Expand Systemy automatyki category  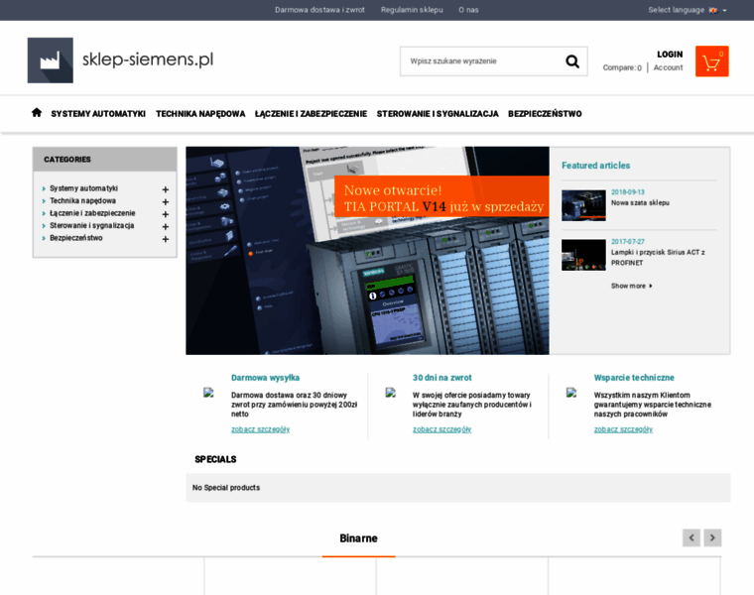pos(166,189)
